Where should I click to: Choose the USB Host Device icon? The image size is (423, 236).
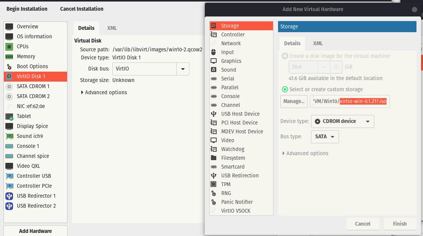[214, 114]
